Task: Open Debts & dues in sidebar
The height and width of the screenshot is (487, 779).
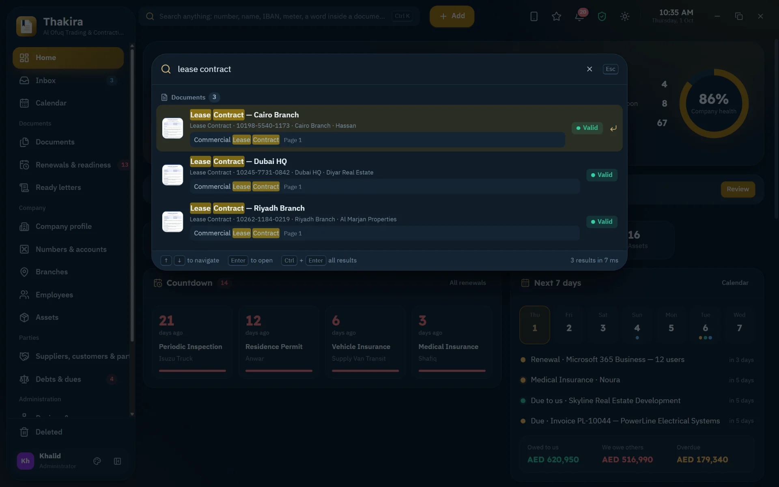Action: click(x=68, y=379)
